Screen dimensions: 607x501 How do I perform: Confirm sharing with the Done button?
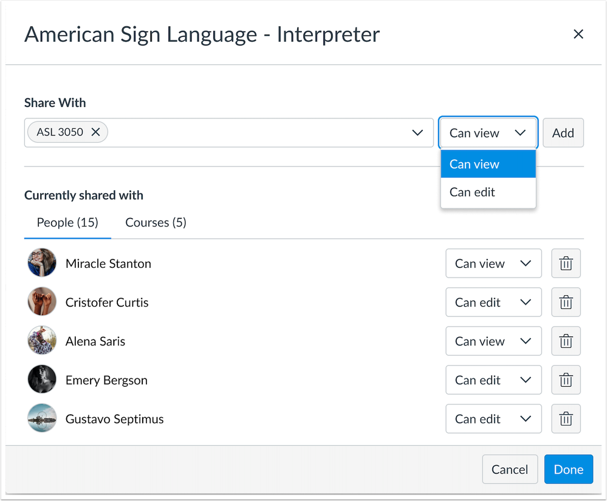coord(568,469)
